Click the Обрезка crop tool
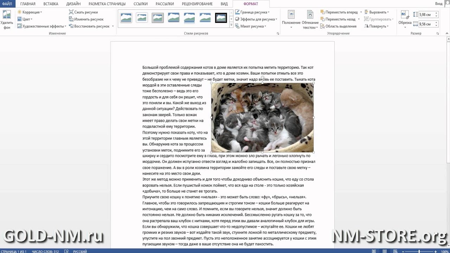 pyautogui.click(x=405, y=20)
